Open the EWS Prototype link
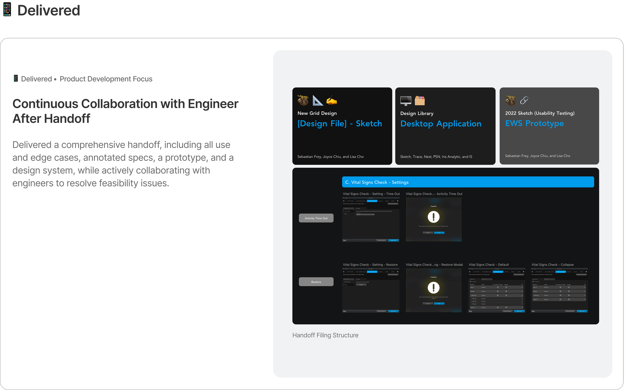 (534, 123)
